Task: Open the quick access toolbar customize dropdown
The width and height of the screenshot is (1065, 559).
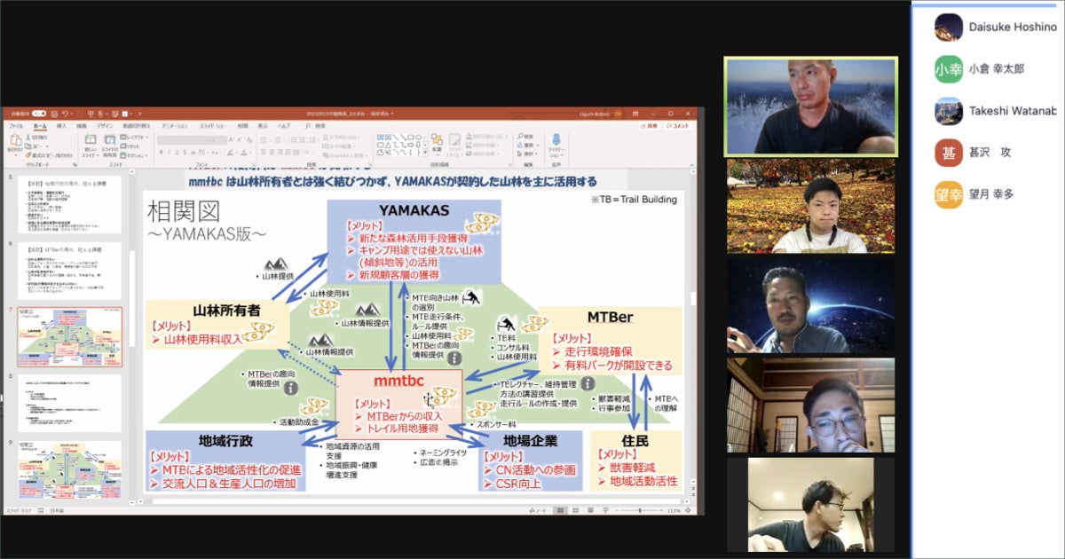Action: click(x=139, y=114)
